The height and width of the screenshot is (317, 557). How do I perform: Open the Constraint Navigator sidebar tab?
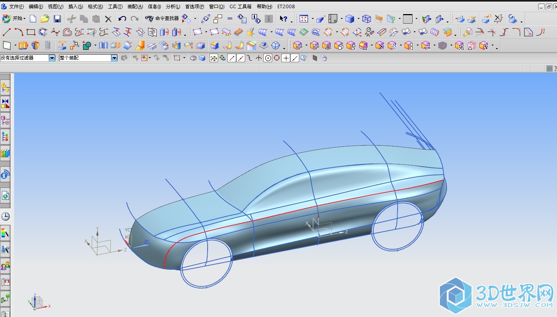5,104
